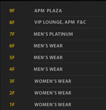
Task: Select the 8F floor number
Action: click(x=12, y=22)
